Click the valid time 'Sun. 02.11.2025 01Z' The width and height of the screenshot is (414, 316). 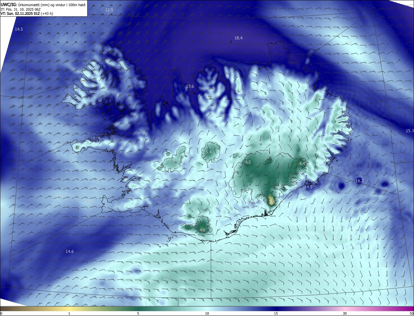coord(23,14)
